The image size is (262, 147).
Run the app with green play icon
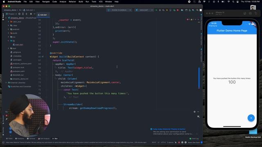(x=156, y=10)
